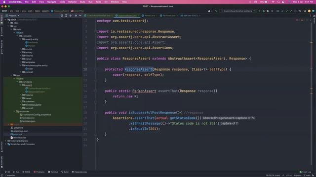Expand the templates folder
316x177 pixels.
tap(20, 62)
